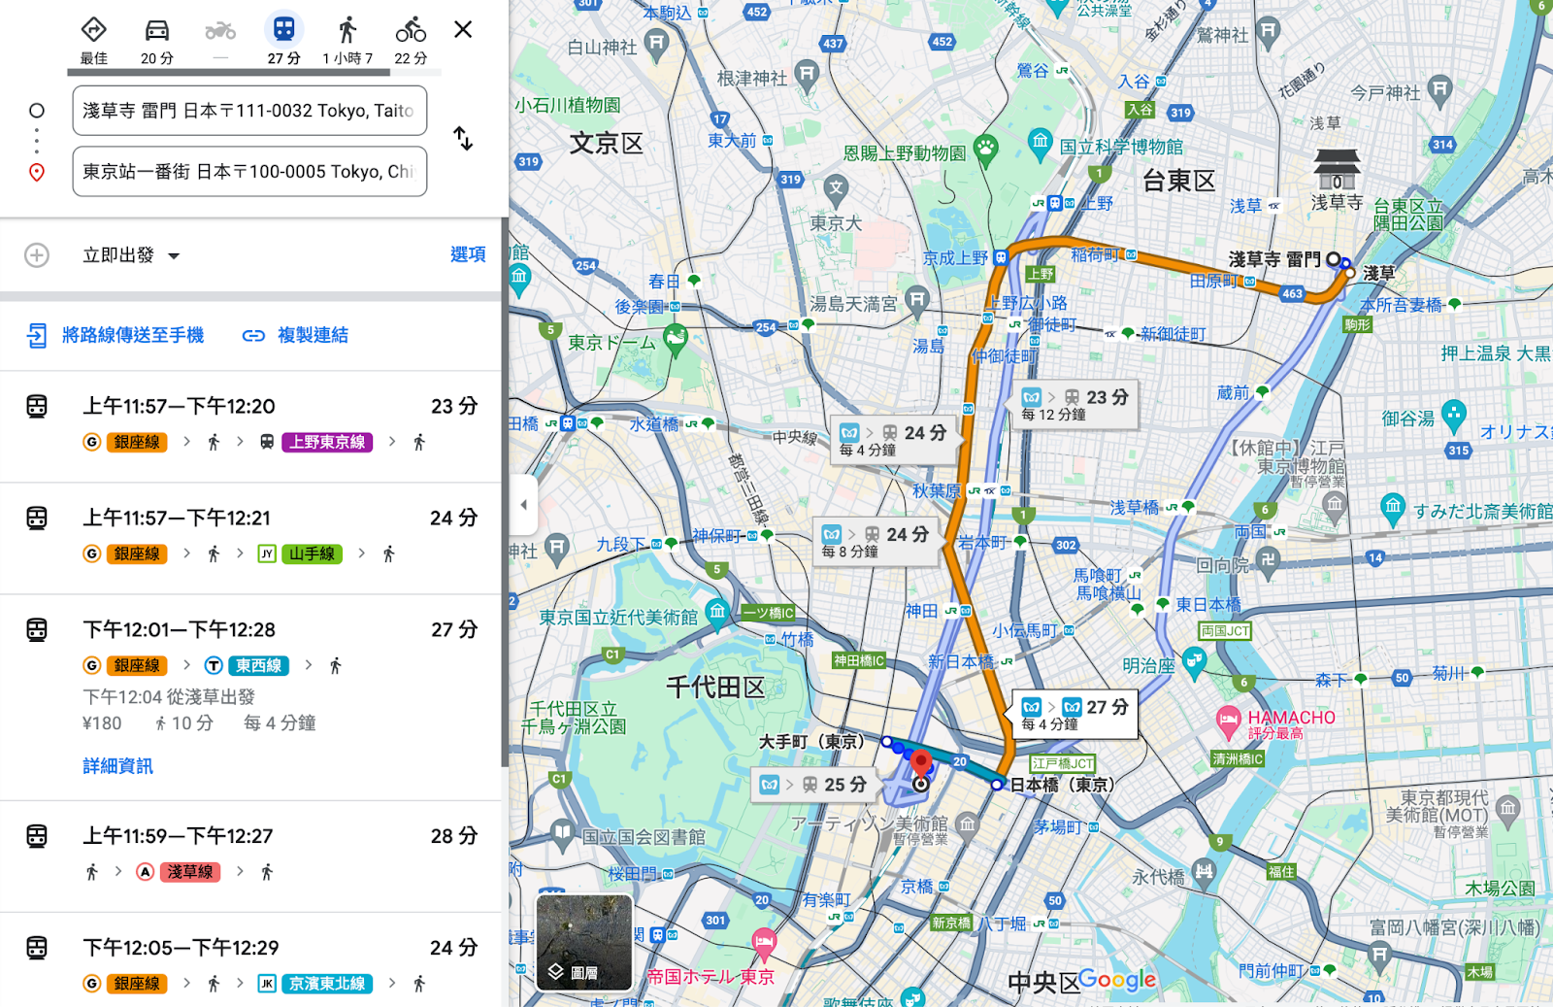1553x1007 pixels.
Task: Select the motorcycle travel mode
Action: 220,41
